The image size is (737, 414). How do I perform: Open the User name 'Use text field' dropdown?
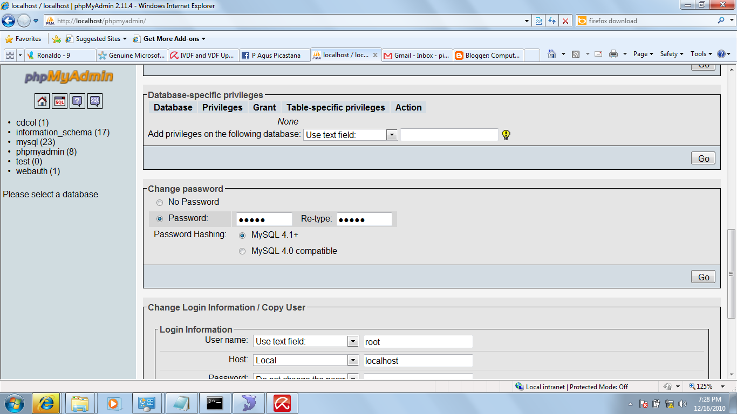[x=306, y=341]
